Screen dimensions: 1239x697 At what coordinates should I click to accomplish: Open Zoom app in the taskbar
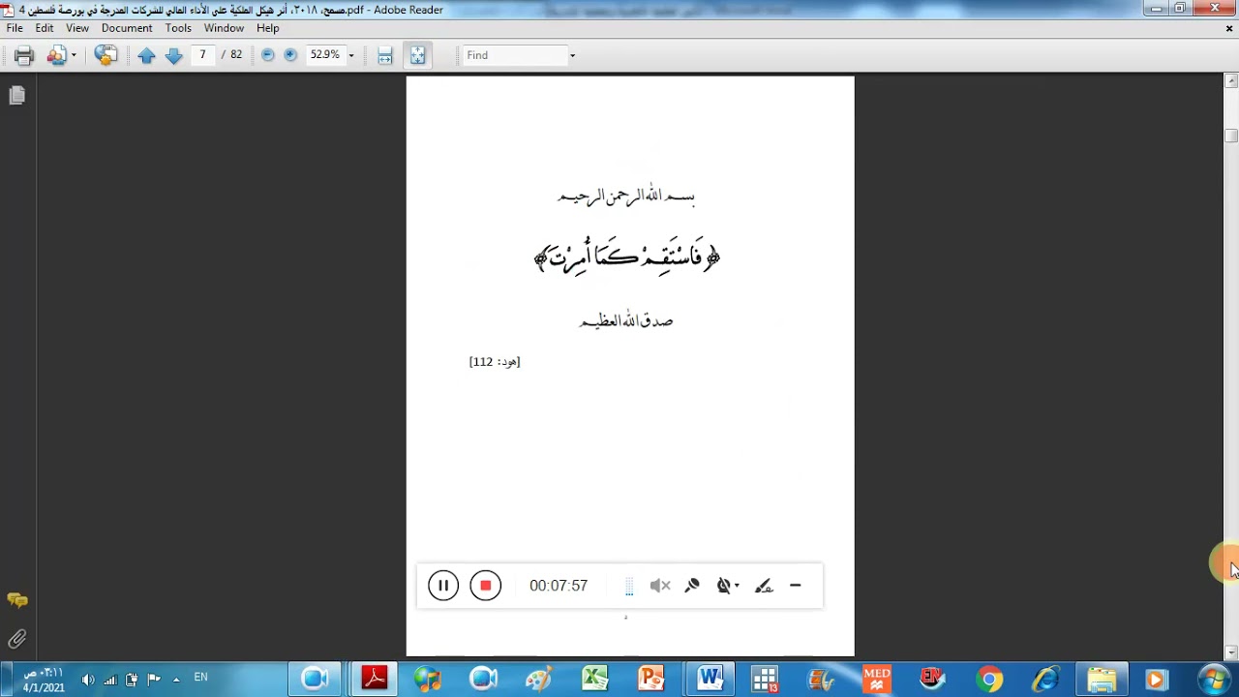[x=315, y=679]
